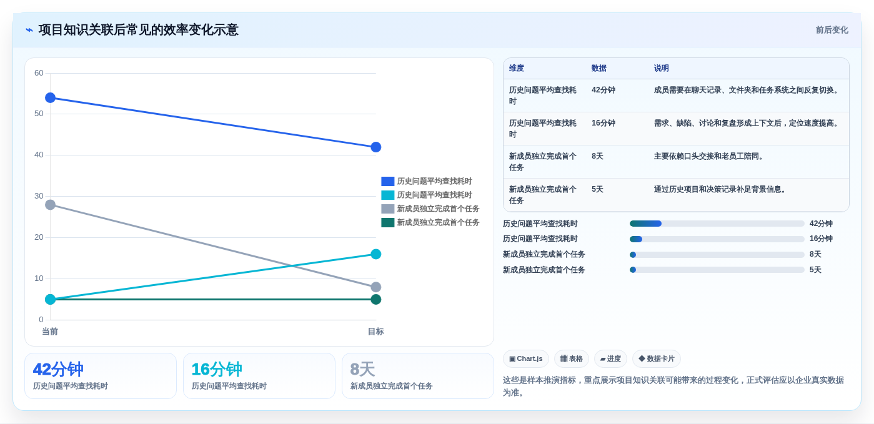Toggle the dark green 新成员独立完成首个任务 legend swatch
Image resolution: width=874 pixels, height=424 pixels.
[x=387, y=222]
